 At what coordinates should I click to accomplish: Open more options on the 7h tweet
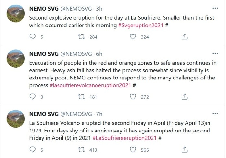point(215,114)
